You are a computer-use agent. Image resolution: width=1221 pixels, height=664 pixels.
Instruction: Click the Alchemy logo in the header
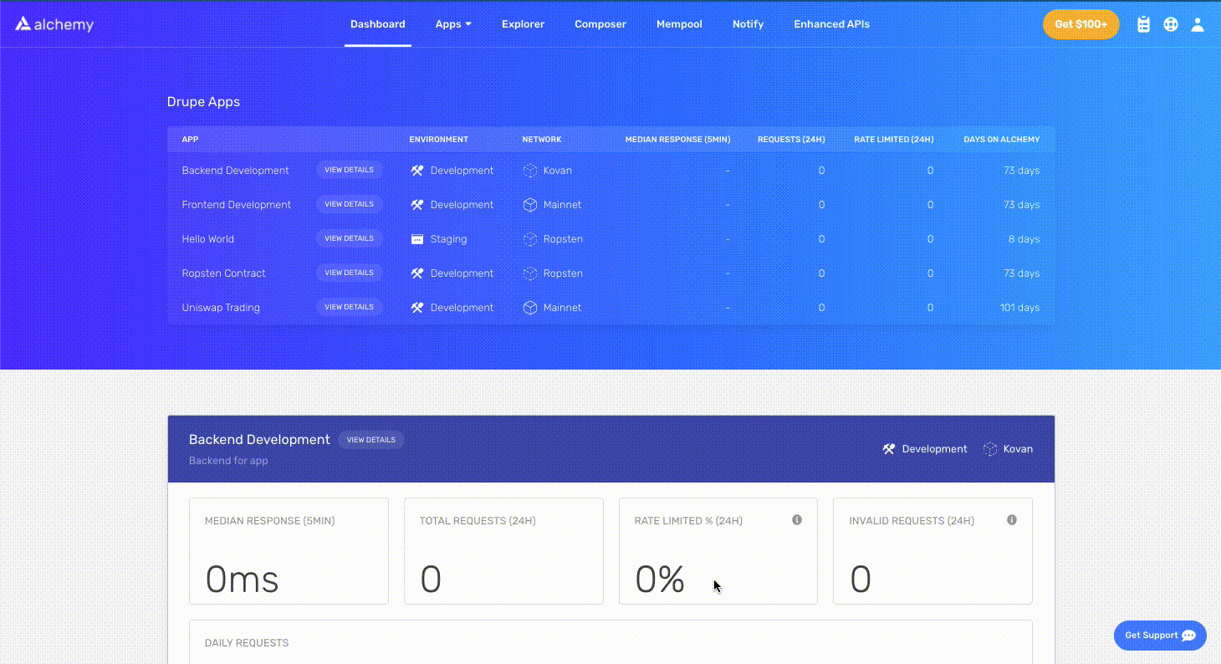(x=54, y=24)
